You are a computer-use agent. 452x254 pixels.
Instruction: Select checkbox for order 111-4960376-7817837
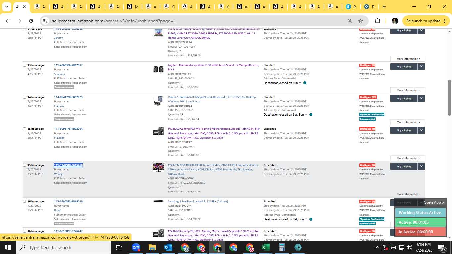(24, 65)
